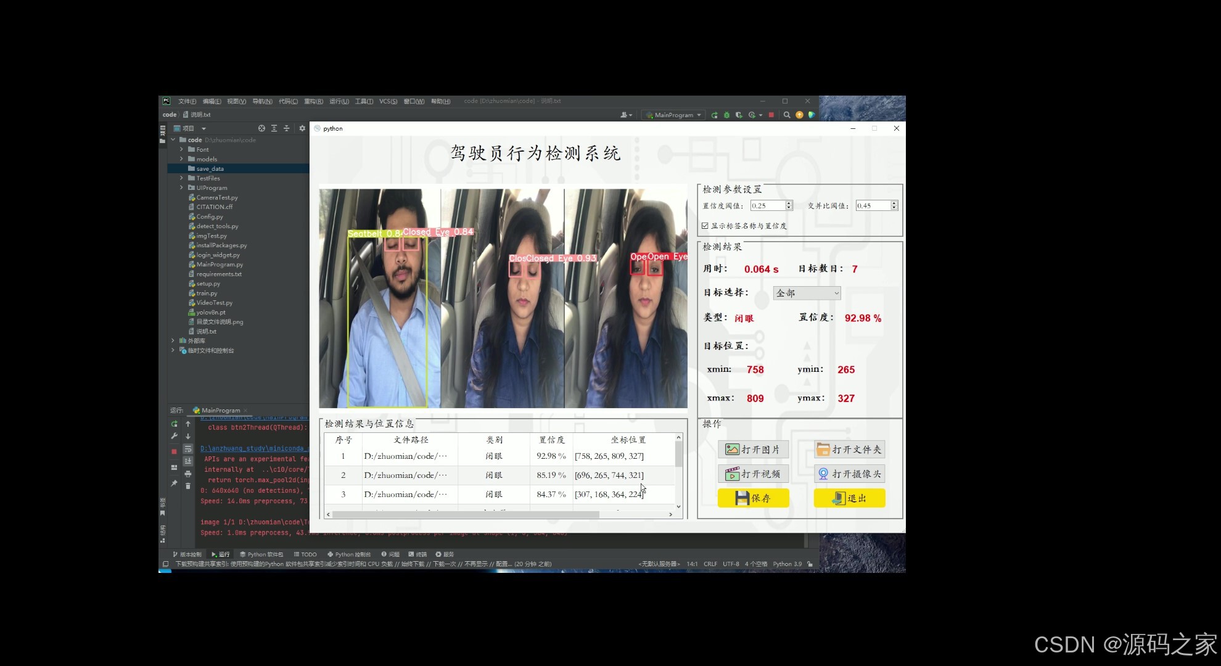Rerun MainProgram from run panel rerun icon
This screenshot has height=666, width=1221.
tap(175, 424)
